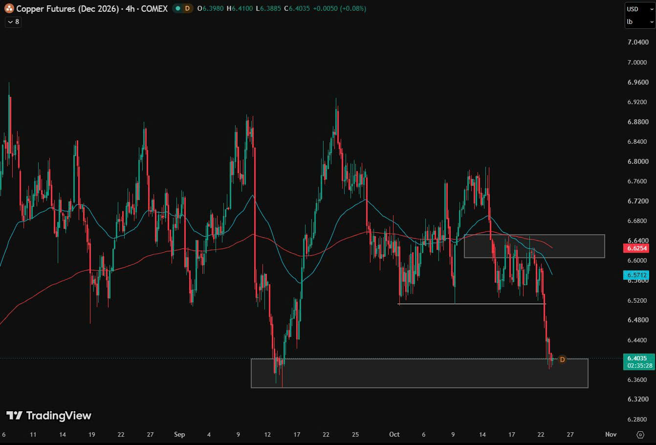Open the chart settings gear icon
The image size is (656, 445).
coord(640,434)
